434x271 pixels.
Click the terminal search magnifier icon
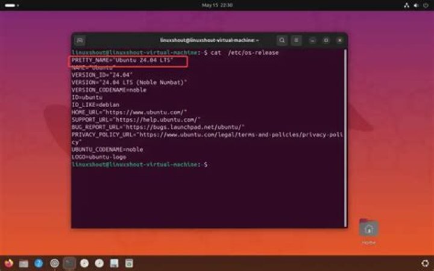point(281,41)
